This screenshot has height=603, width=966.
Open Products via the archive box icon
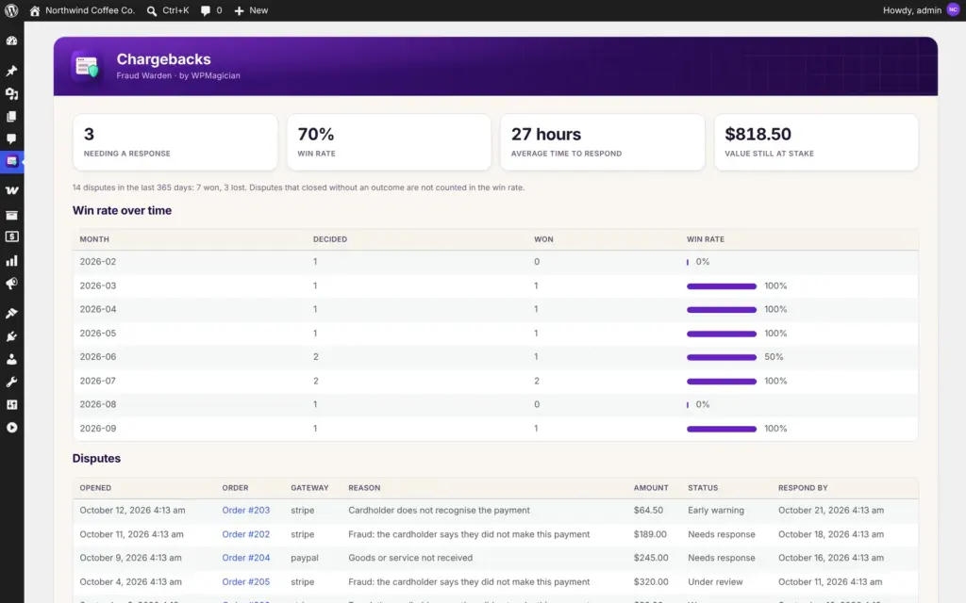coord(11,215)
